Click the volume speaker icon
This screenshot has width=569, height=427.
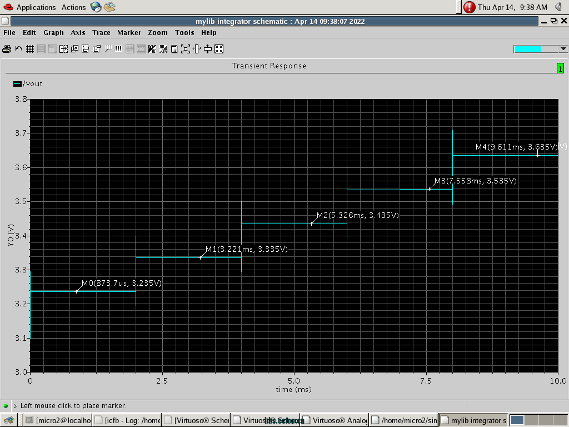[x=559, y=7]
